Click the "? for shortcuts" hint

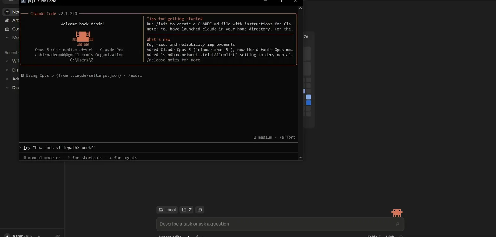click(x=85, y=158)
